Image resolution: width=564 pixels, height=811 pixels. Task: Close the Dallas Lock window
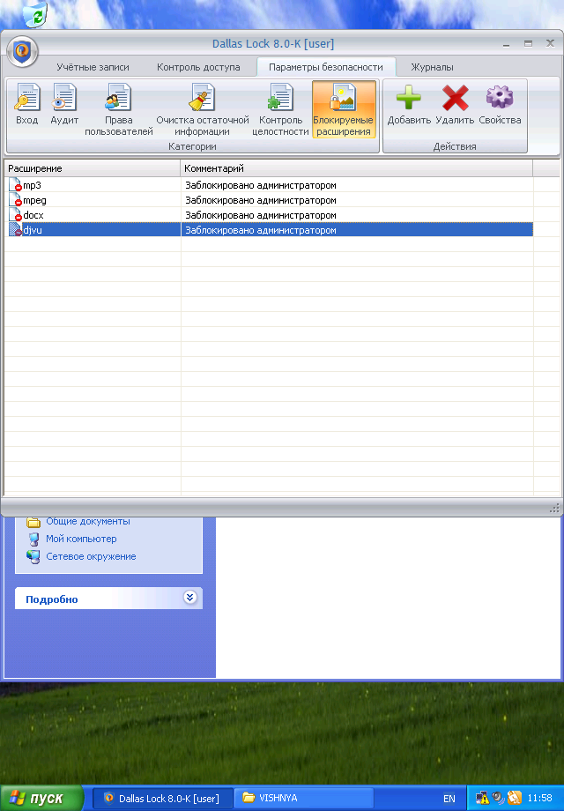click(x=550, y=43)
